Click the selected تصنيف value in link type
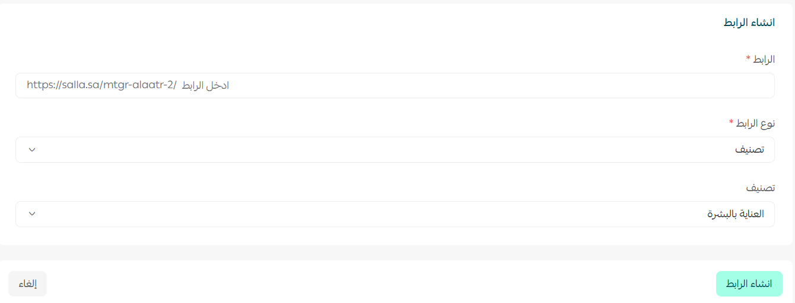Image resolution: width=795 pixels, height=303 pixels. coord(750,150)
